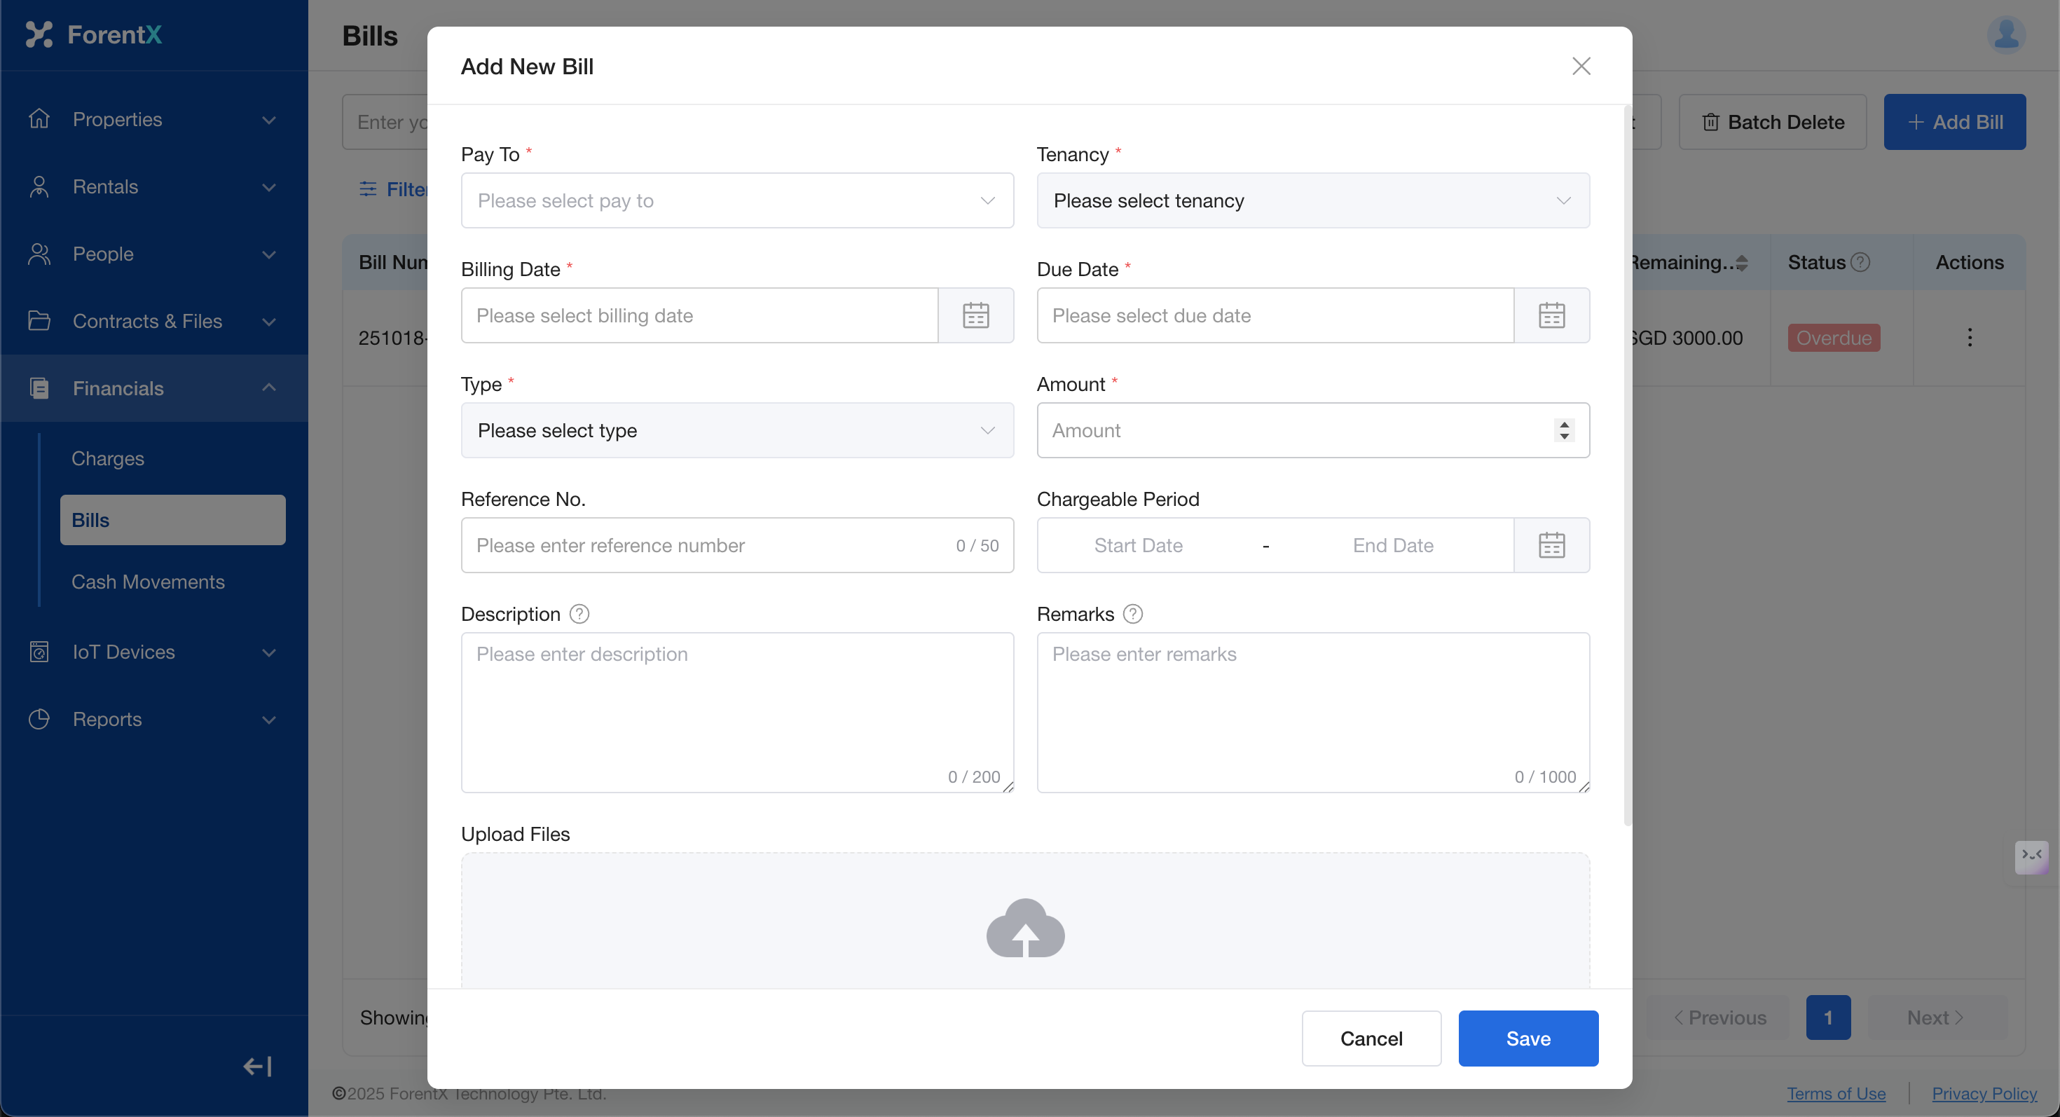Open the Tenancy selection dropdown
The width and height of the screenshot is (2060, 1117).
click(x=1312, y=200)
